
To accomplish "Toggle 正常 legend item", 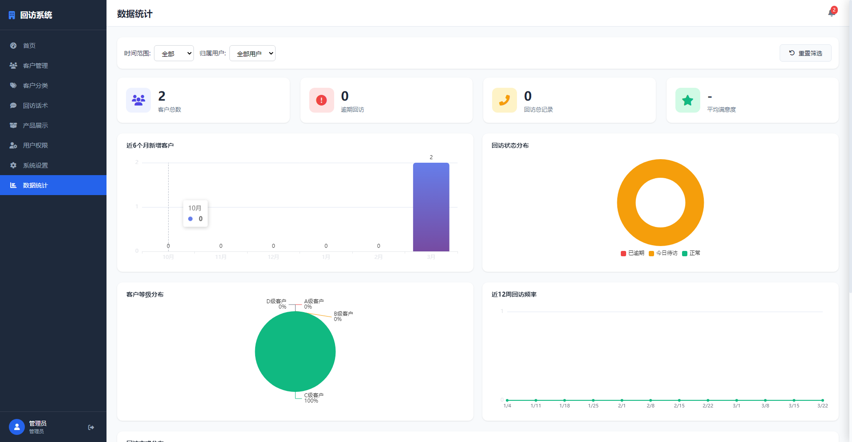I will point(691,253).
